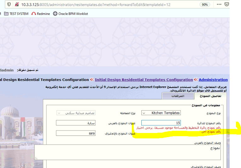Open the Redmine bookmark

coord(41,14)
